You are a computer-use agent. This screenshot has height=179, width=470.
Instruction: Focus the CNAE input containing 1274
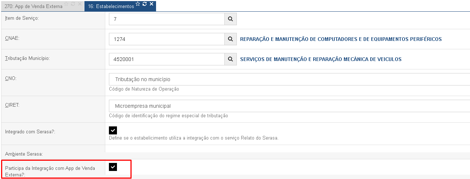click(167, 39)
